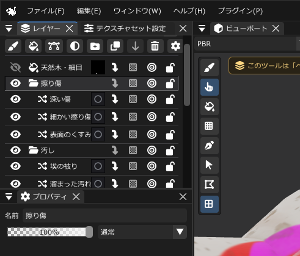Open the ヘルプ(H) menu

(189, 11)
